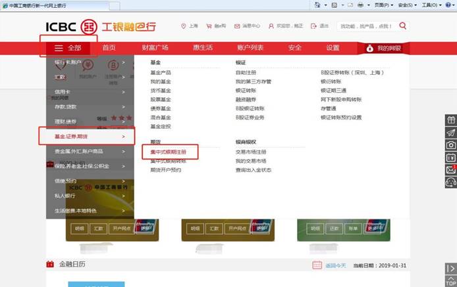Open browser 安全(S) dropdown
The width and height of the screenshot is (457, 287).
pos(407,5)
